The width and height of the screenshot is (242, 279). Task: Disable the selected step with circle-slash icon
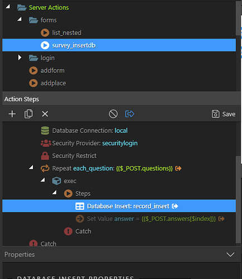[x=113, y=114]
